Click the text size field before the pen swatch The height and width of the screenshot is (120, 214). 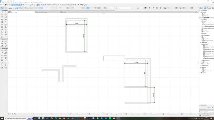[x=141, y=8]
